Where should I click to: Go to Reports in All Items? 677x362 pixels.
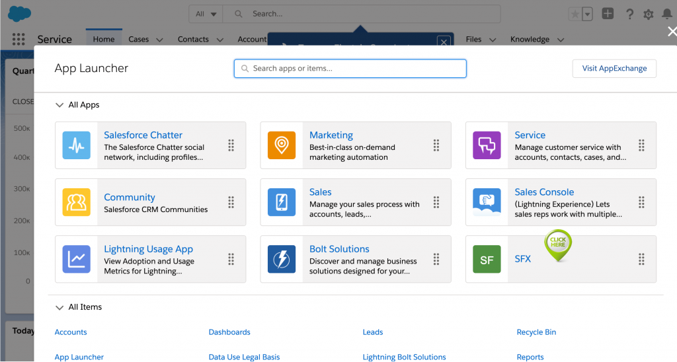point(530,357)
